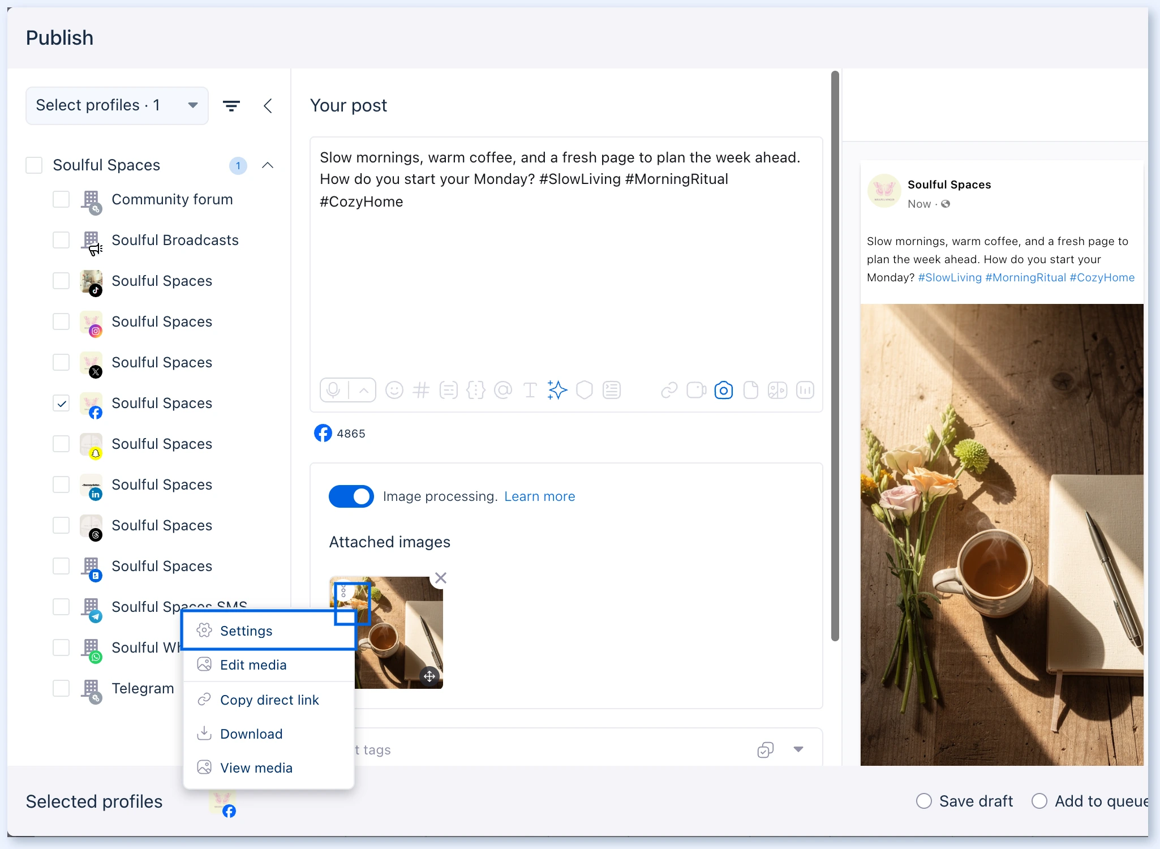Check the Soulful Broadcasts profile
The width and height of the screenshot is (1160, 849).
tap(61, 240)
